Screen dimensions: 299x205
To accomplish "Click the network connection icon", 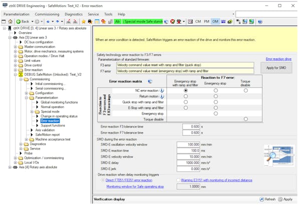I will coord(238,21).
